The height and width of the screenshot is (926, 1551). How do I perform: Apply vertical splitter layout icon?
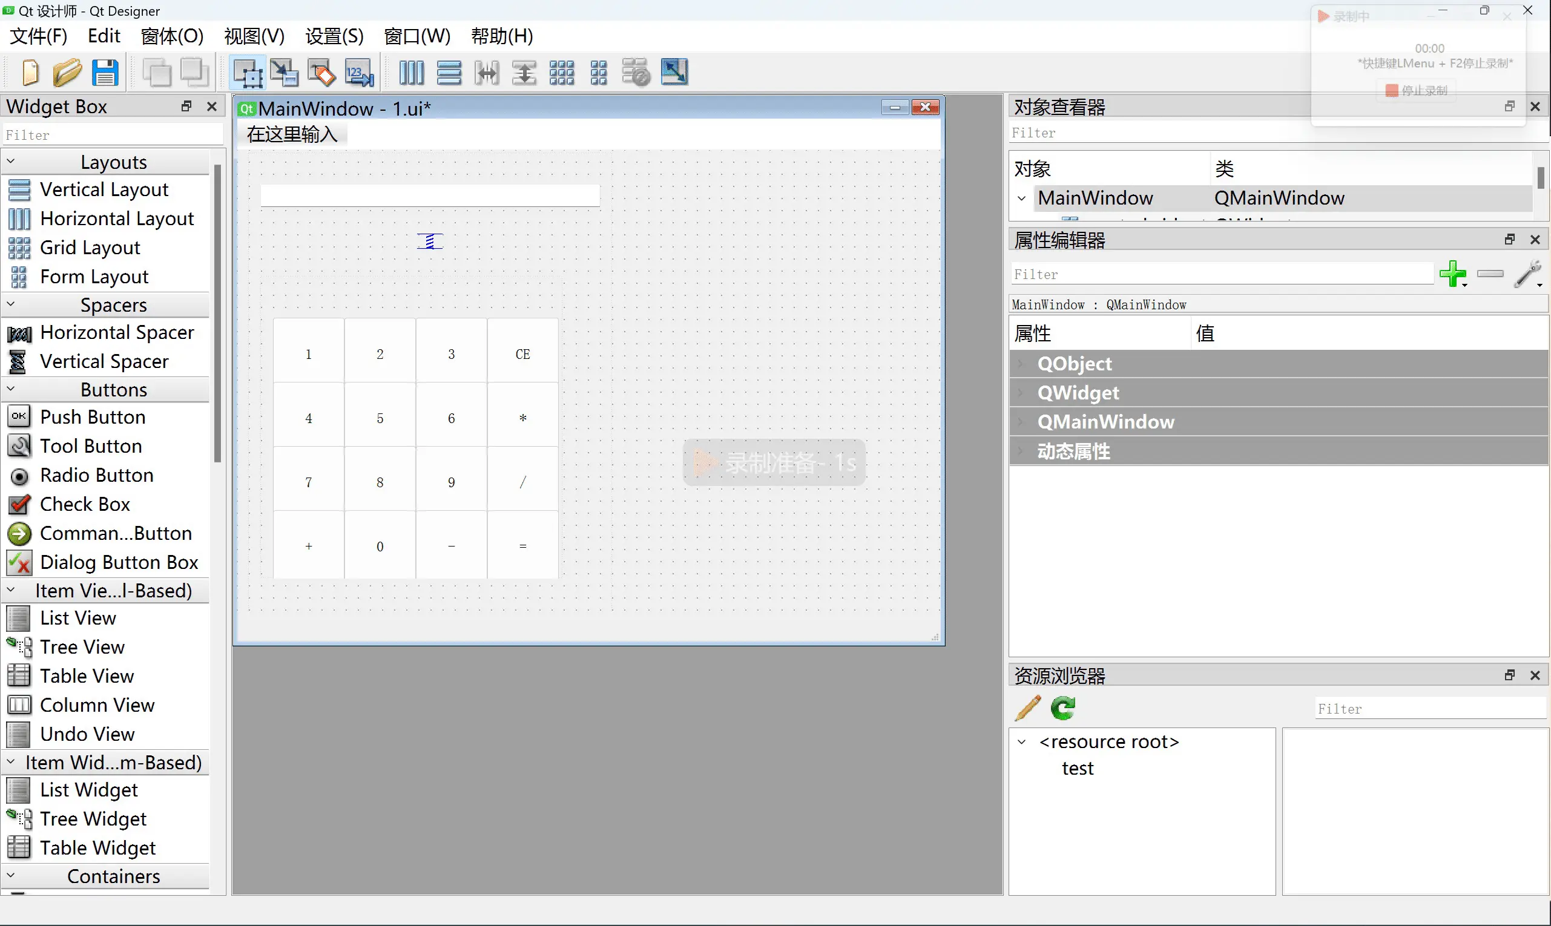[524, 73]
